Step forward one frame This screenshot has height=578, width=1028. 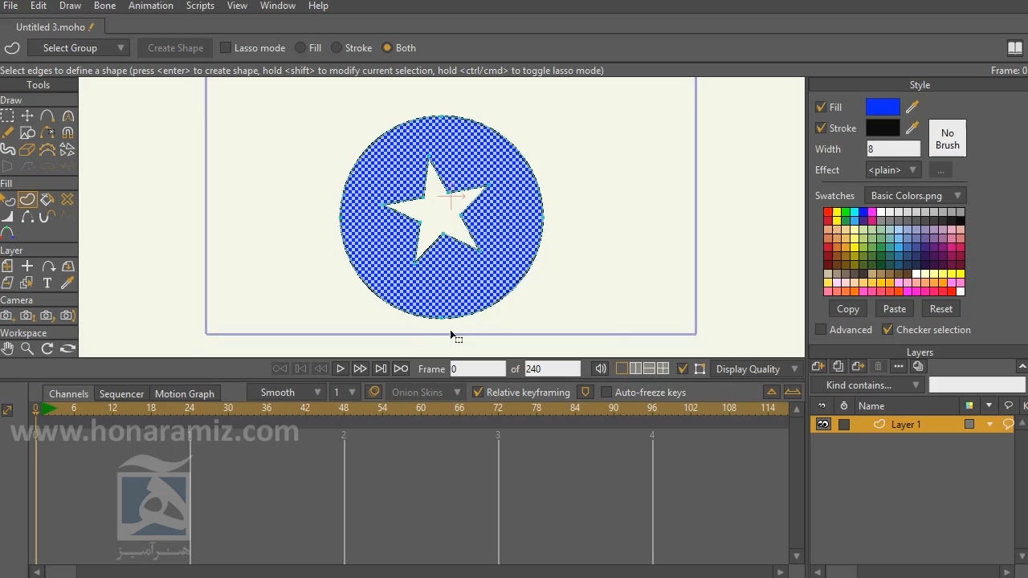(361, 368)
